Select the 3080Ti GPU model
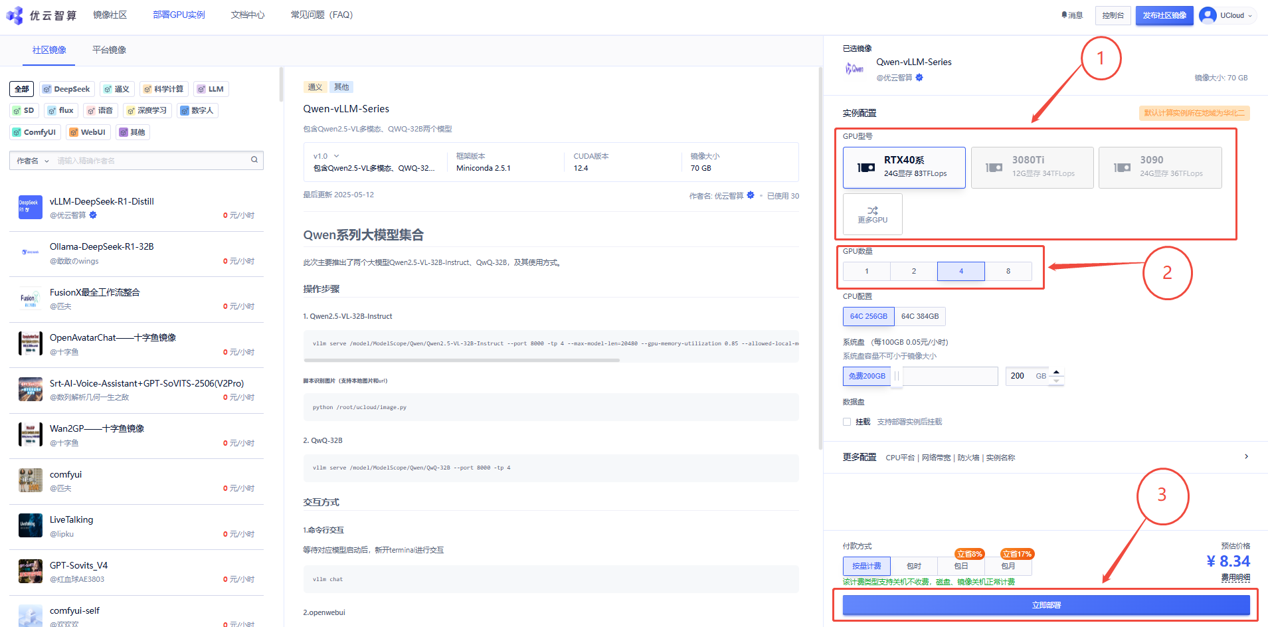1268x627 pixels. click(1032, 167)
